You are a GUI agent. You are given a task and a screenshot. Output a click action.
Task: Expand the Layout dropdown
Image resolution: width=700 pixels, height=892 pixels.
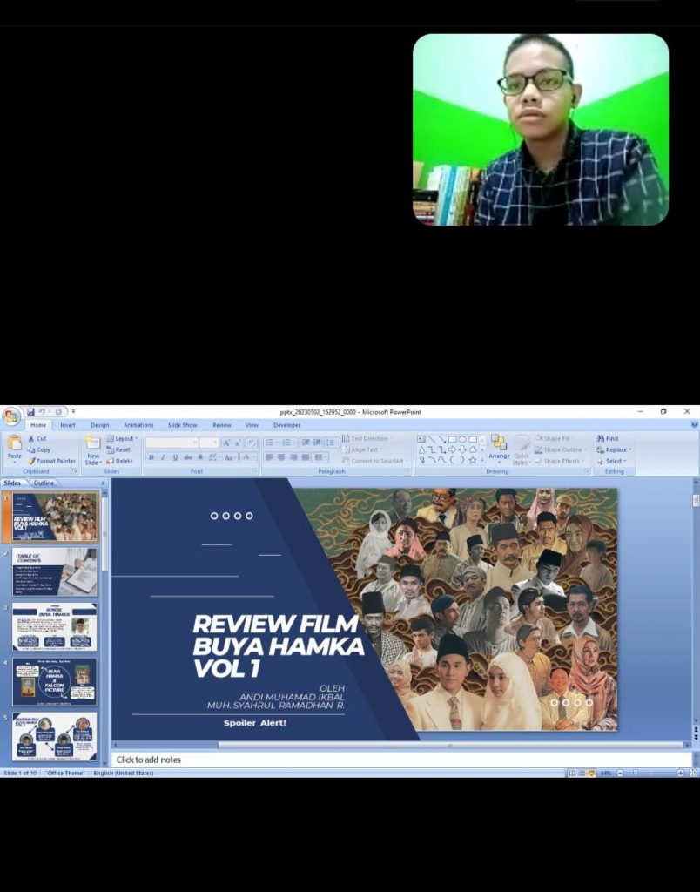pyautogui.click(x=123, y=438)
